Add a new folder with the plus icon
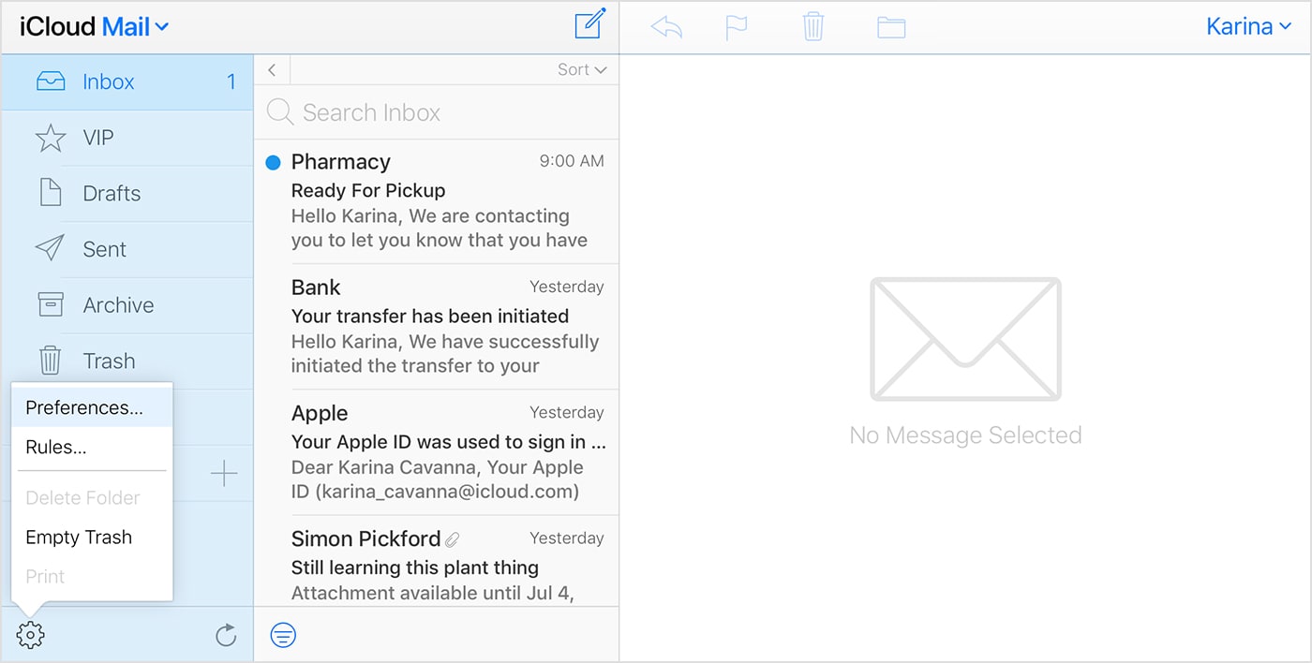 tap(224, 474)
